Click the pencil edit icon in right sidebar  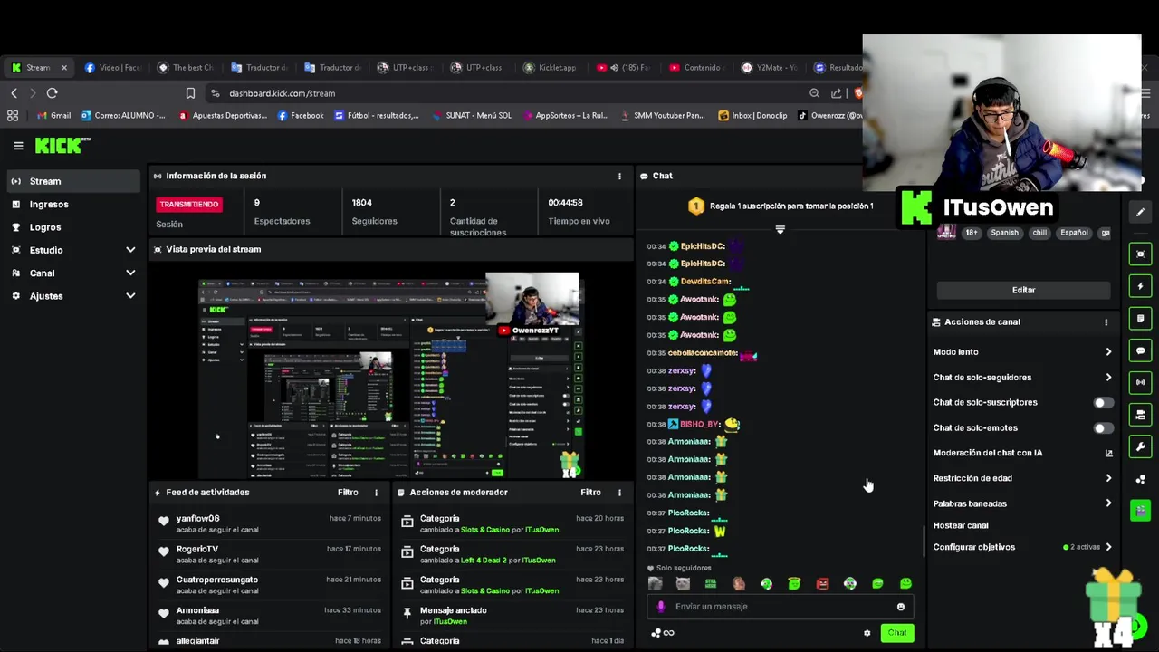pos(1140,212)
